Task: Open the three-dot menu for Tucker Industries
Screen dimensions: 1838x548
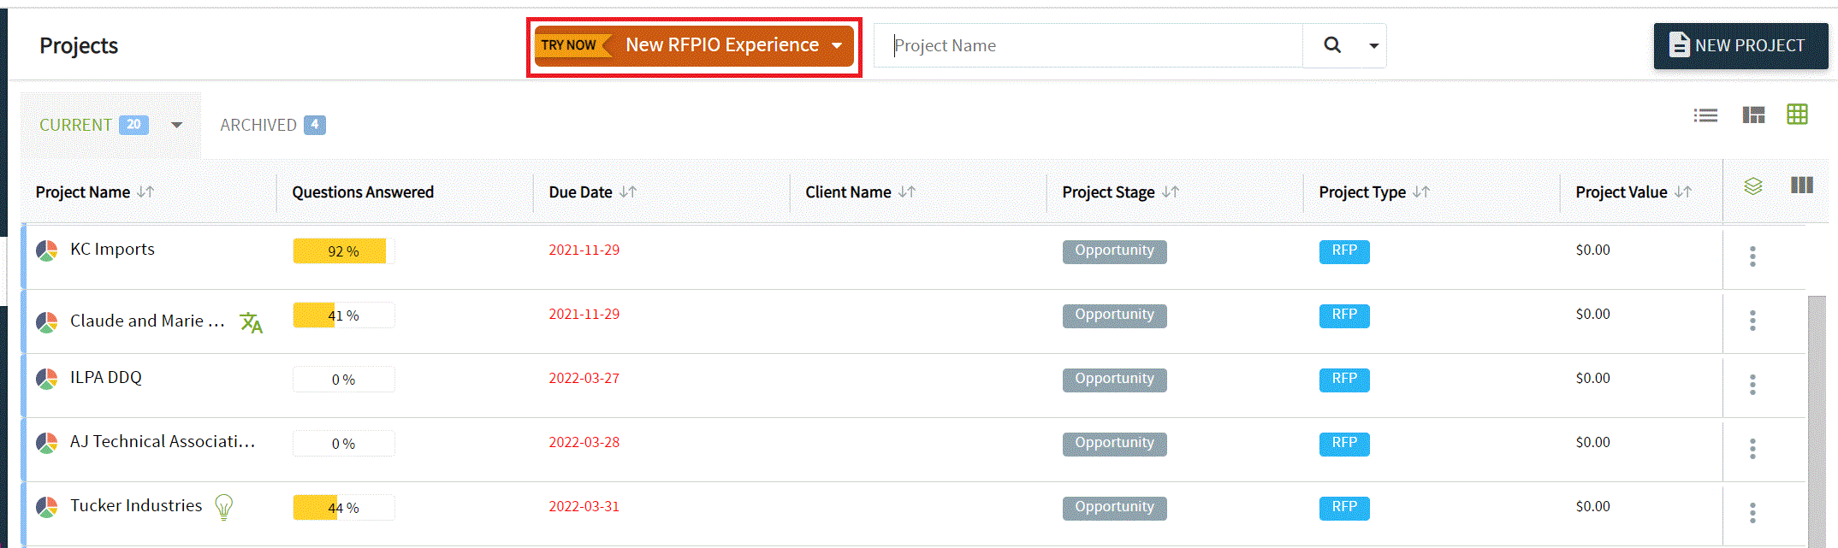Action: pos(1752,513)
